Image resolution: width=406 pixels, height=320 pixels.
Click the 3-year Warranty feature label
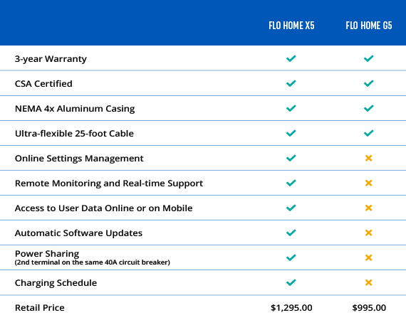pyautogui.click(x=51, y=59)
